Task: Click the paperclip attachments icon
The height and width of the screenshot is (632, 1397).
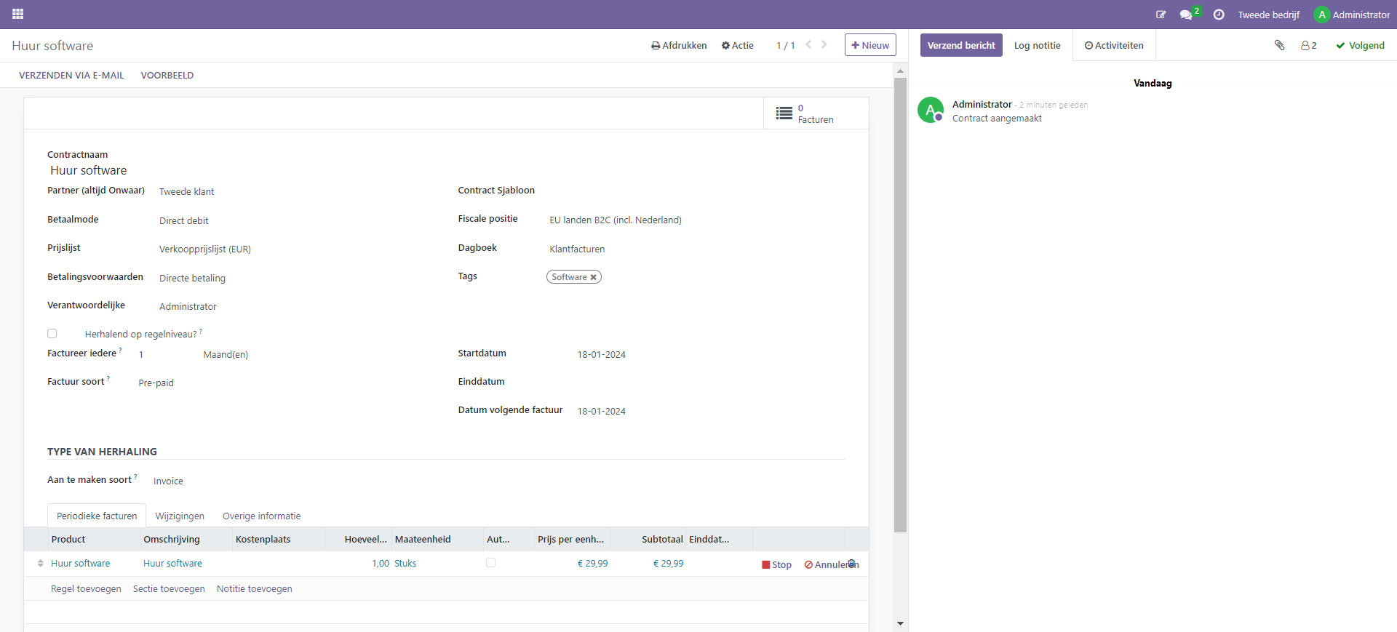Action: [x=1279, y=45]
